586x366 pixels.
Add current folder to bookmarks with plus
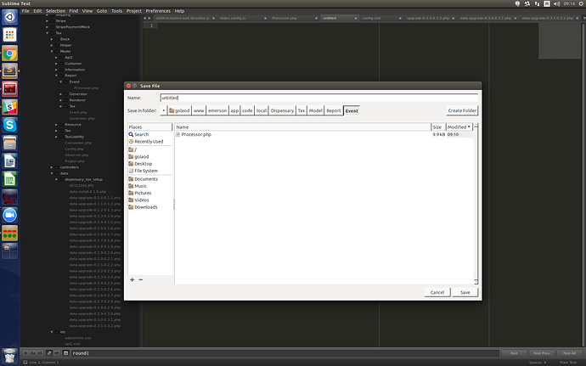point(132,279)
